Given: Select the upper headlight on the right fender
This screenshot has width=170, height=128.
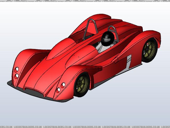Looking at the screenshot, I should pos(63,85).
